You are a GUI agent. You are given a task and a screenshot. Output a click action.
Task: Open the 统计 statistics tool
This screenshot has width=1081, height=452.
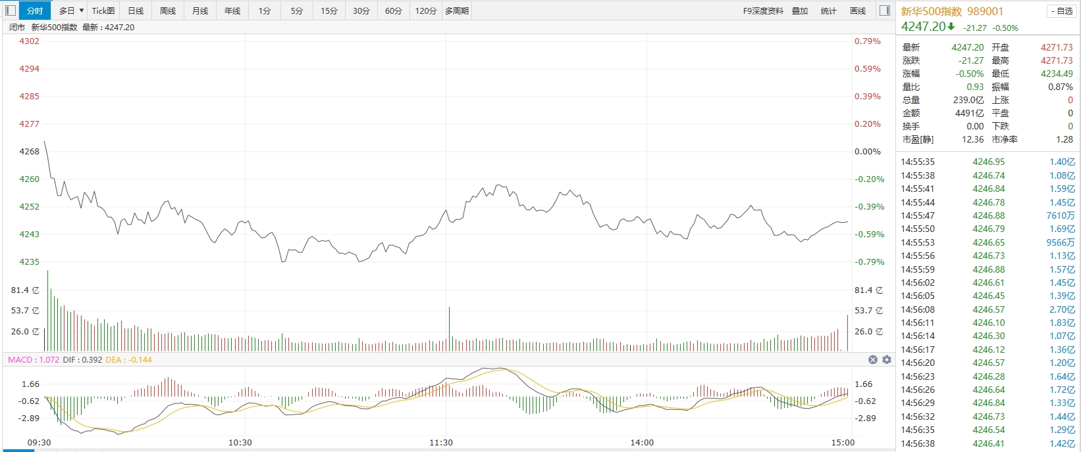[829, 11]
